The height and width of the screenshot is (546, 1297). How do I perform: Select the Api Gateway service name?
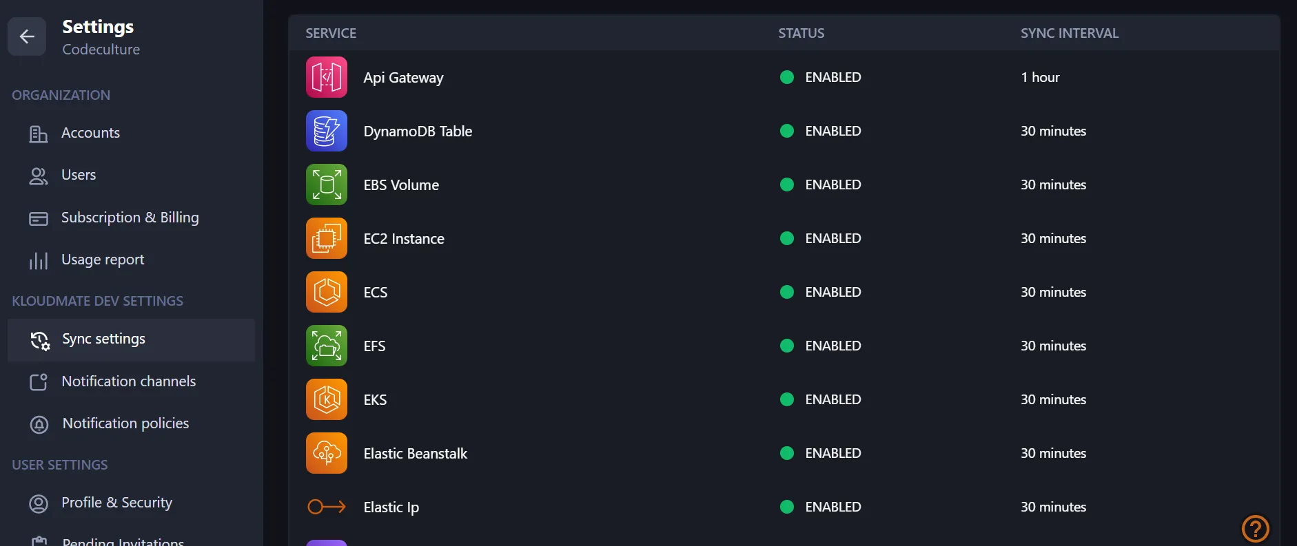click(x=403, y=78)
